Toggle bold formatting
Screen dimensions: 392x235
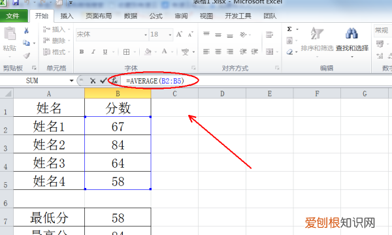click(x=82, y=52)
